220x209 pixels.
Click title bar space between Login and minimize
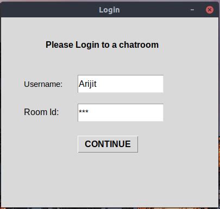[x=155, y=10]
